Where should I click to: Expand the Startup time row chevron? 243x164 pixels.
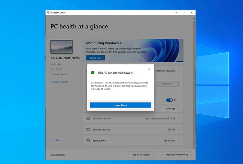pos(179,140)
